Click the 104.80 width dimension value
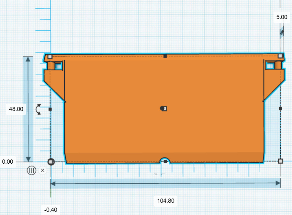Image resolution: width=292 pixels, height=215 pixels. [166, 201]
